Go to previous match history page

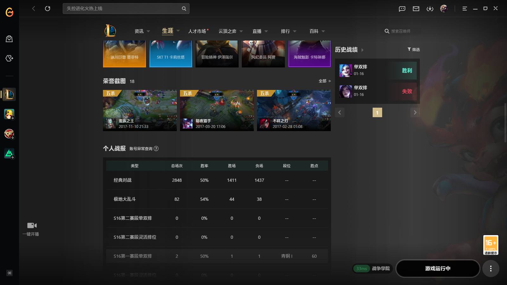coord(340,112)
